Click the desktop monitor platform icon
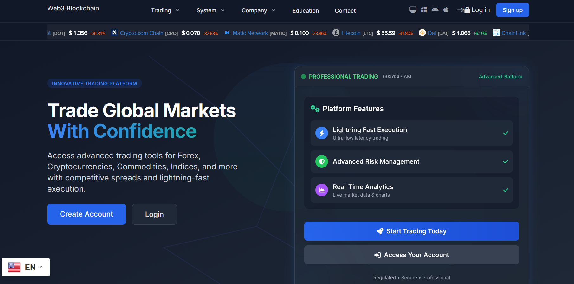 [x=413, y=10]
